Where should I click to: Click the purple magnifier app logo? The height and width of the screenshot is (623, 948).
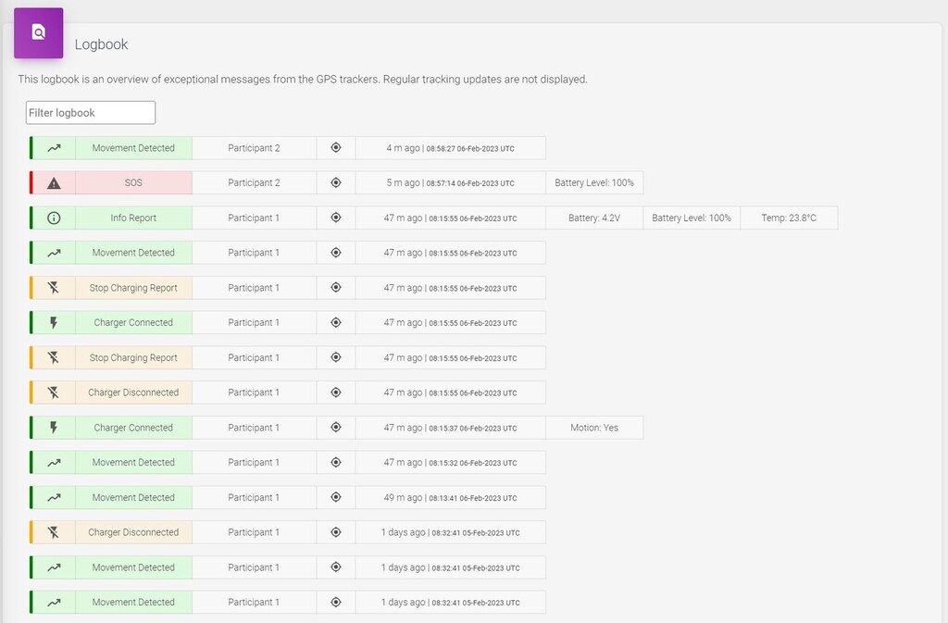(x=37, y=31)
